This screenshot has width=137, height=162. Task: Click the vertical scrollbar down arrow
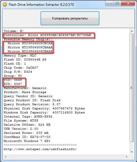[132, 152]
